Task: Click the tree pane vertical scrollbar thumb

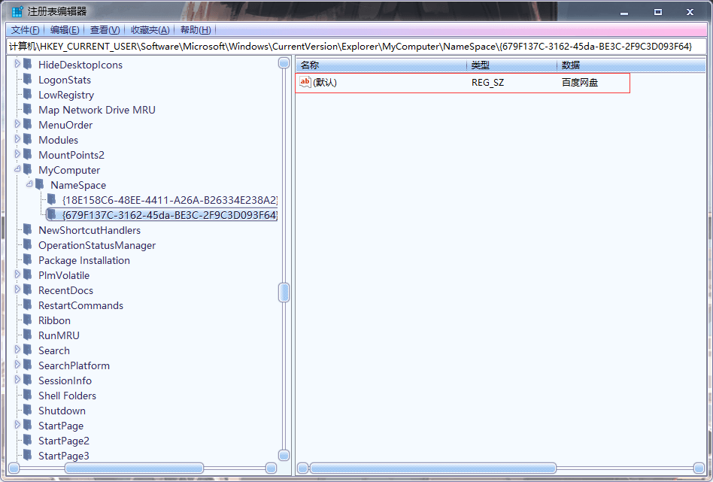Action: pyautogui.click(x=284, y=292)
